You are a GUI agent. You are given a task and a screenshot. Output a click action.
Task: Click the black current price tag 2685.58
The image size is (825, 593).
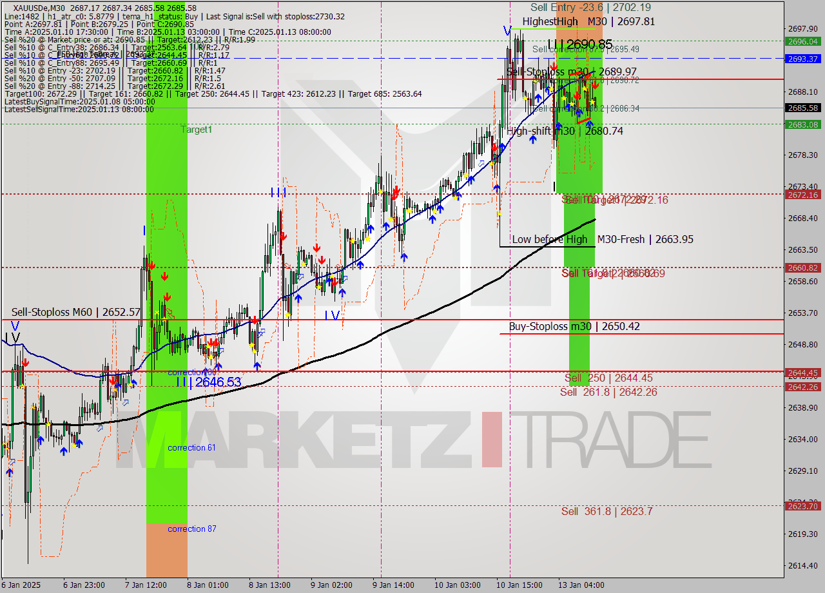(x=802, y=108)
